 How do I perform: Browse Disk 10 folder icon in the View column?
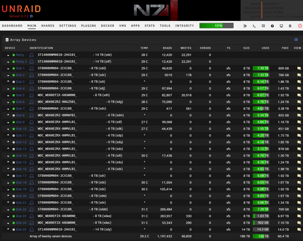coord(299,129)
